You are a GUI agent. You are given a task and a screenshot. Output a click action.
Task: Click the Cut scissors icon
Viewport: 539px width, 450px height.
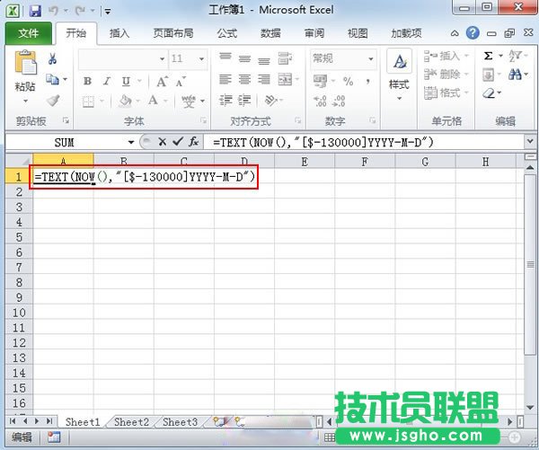coord(52,58)
